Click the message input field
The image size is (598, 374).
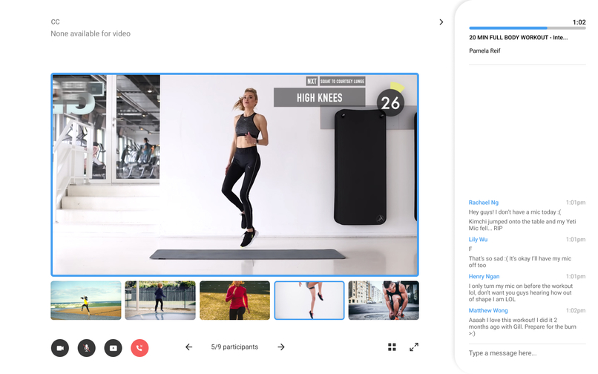coord(527,353)
